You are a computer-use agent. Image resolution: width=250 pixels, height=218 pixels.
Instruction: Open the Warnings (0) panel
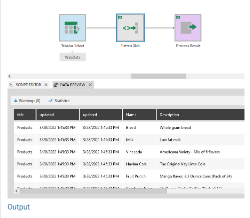(27, 101)
